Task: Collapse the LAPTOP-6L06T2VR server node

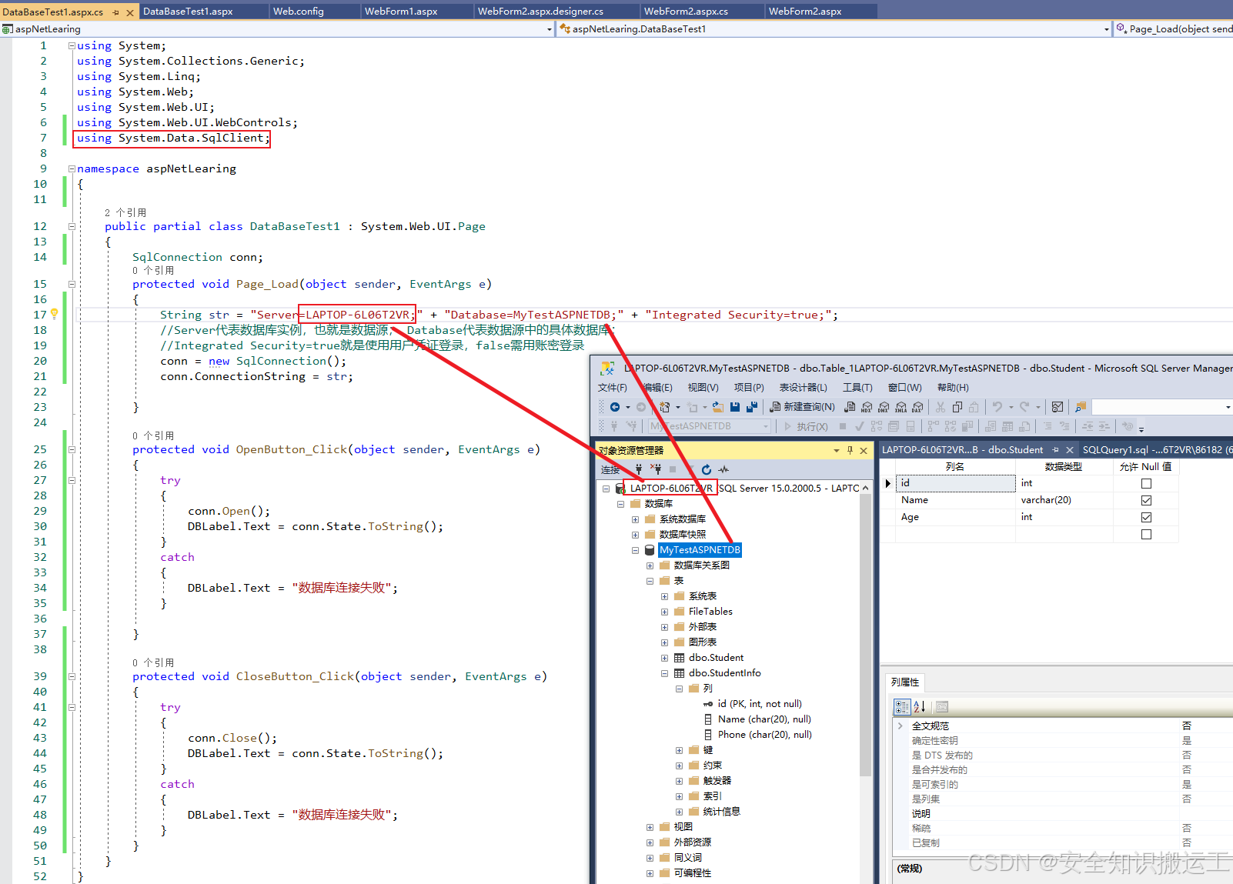Action: pos(606,489)
